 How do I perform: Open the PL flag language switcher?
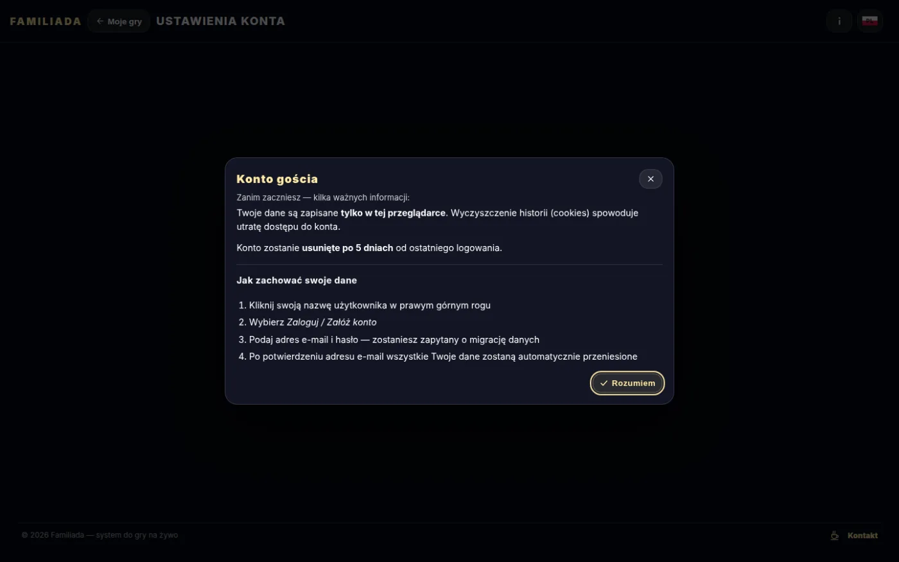[x=869, y=21]
